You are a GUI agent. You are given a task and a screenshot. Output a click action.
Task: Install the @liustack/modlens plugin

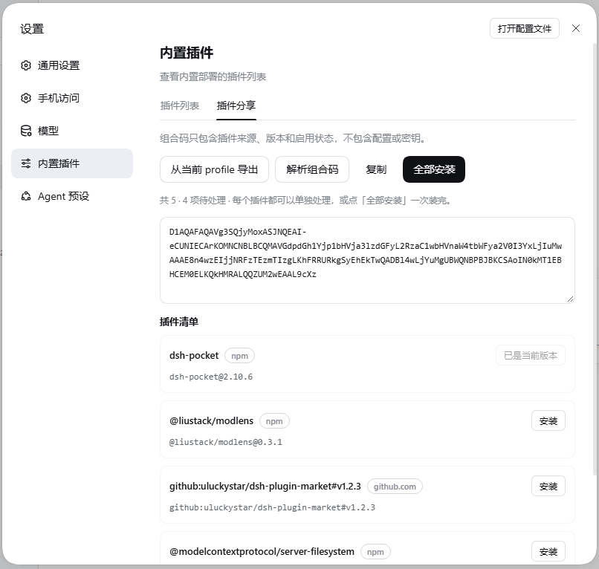548,421
